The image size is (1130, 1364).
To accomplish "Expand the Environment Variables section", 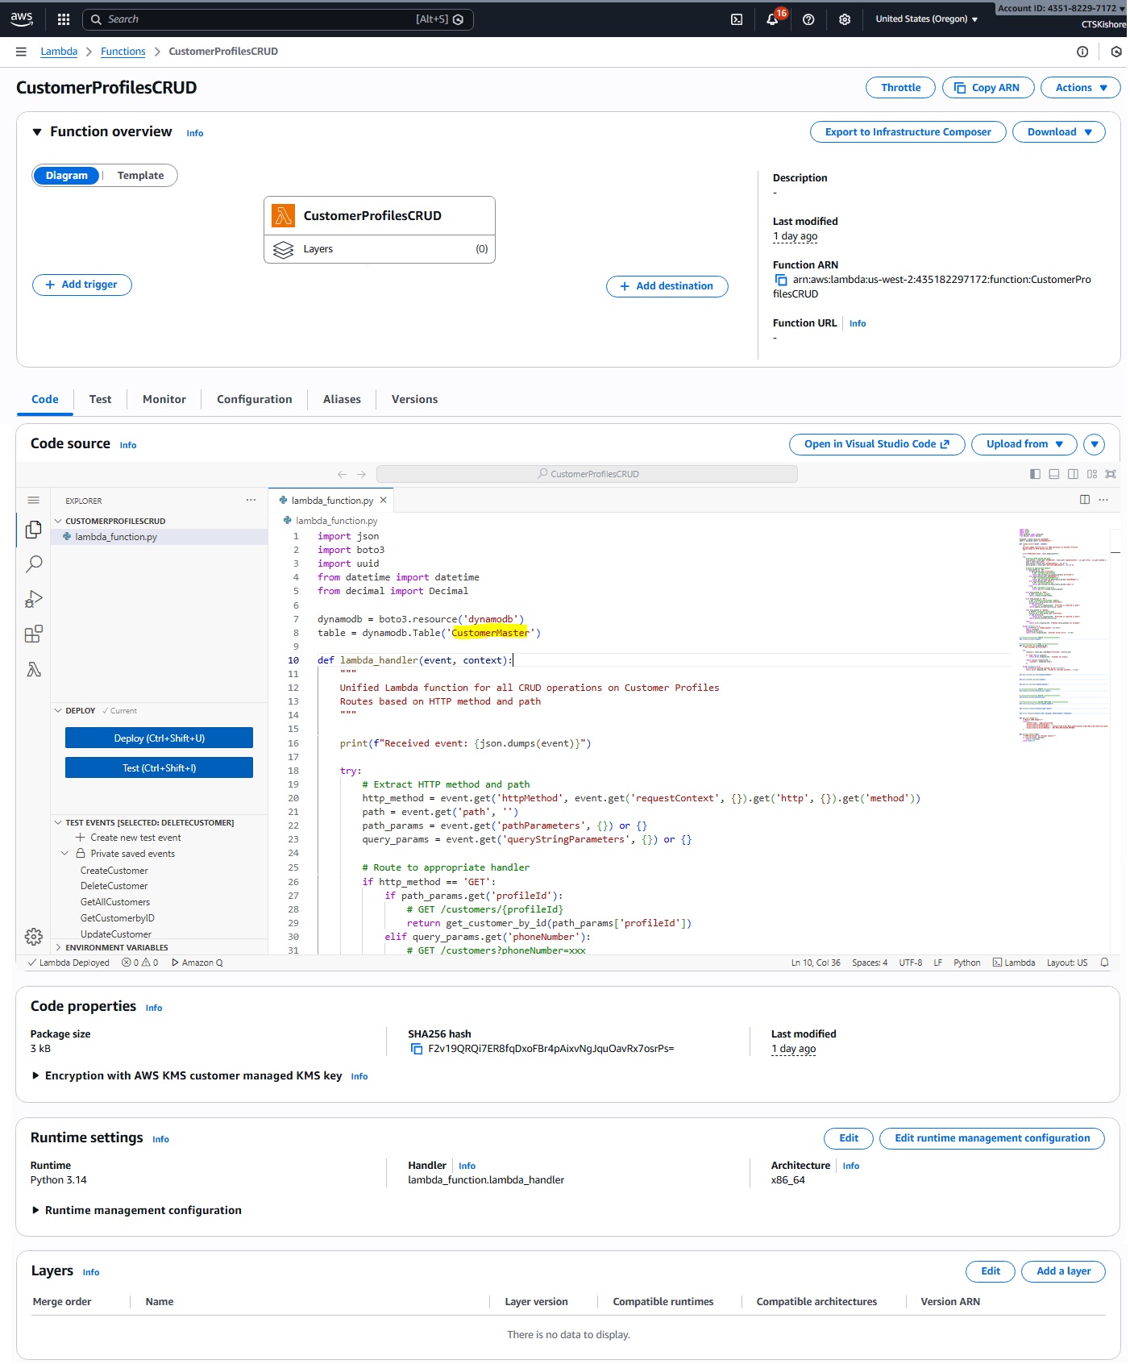I will click(x=116, y=947).
